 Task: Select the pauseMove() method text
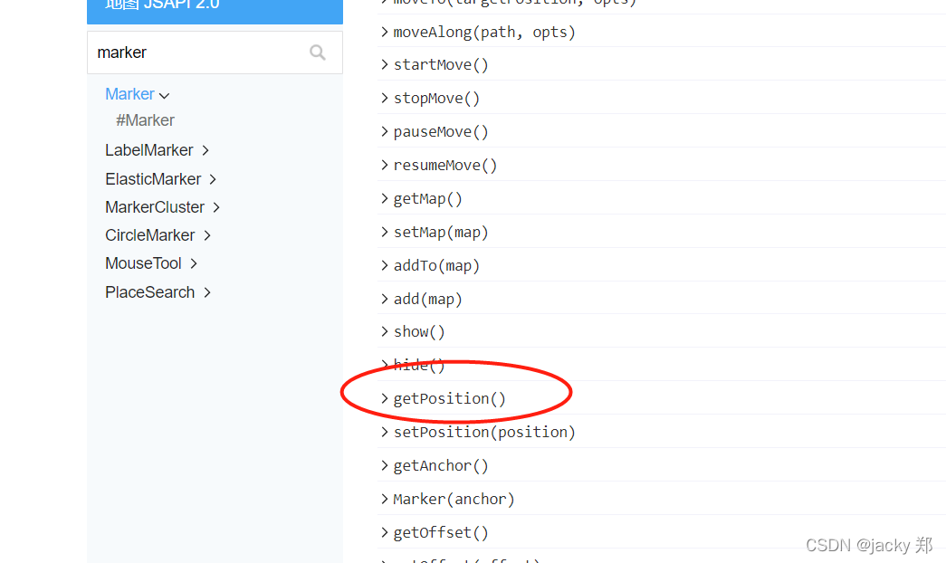[x=441, y=131]
